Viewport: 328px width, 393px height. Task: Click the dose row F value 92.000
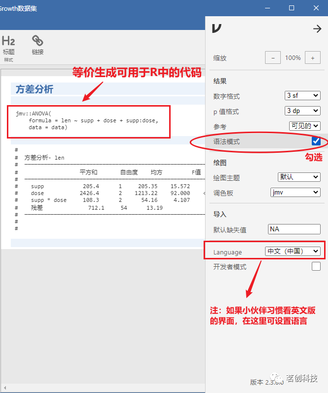(180, 193)
